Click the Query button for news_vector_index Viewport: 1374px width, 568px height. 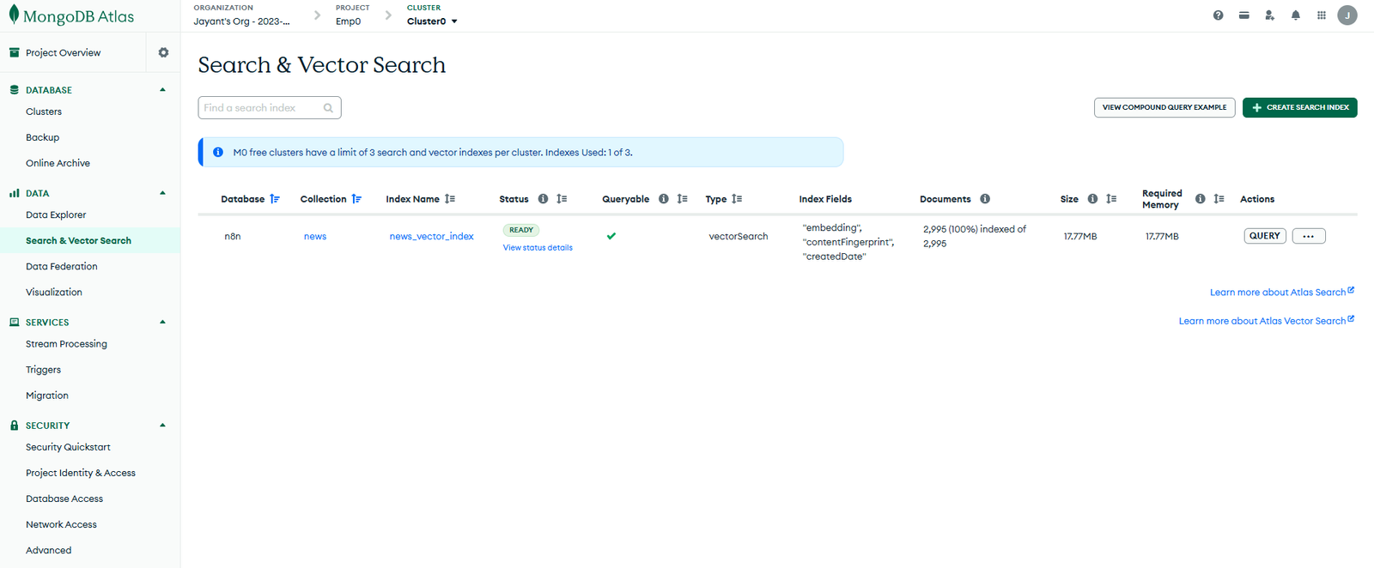pyautogui.click(x=1265, y=236)
